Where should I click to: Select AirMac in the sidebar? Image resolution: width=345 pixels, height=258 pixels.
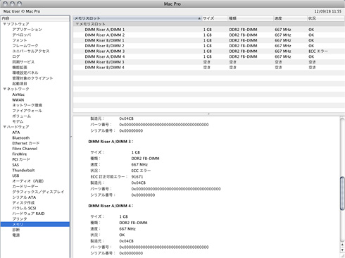[18, 94]
